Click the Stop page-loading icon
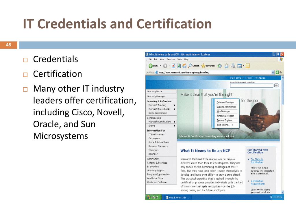This screenshot has height=222, width=296. pyautogui.click(x=173, y=66)
